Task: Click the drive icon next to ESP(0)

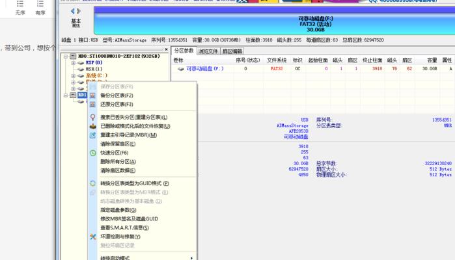Action: [x=81, y=63]
